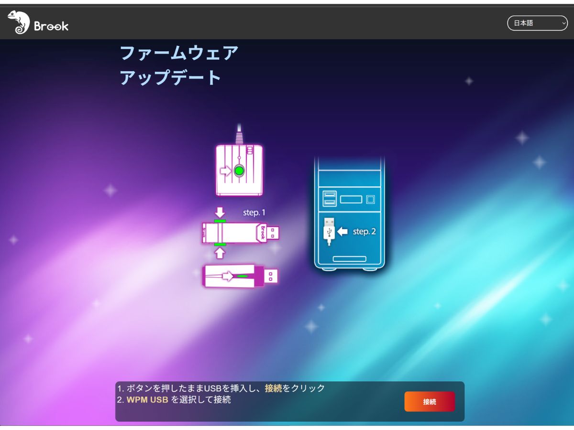Image resolution: width=574 pixels, height=430 pixels.
Task: Click the dual USB ports on PC tower
Action: tap(329, 198)
